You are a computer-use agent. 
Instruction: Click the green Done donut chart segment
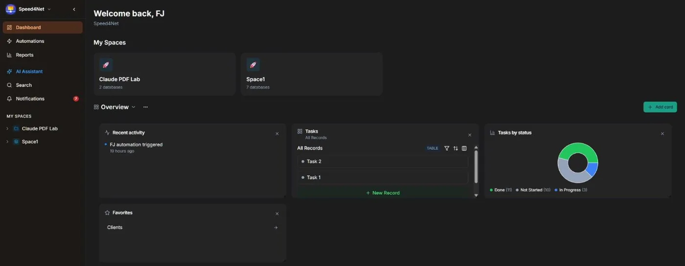[x=578, y=148]
